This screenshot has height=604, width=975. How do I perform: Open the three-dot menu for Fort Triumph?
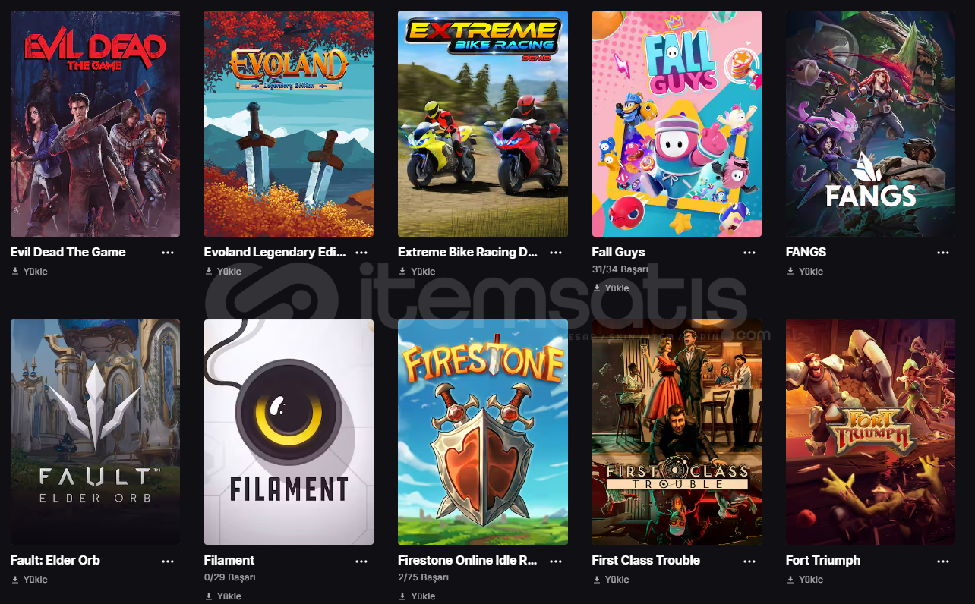[943, 561]
